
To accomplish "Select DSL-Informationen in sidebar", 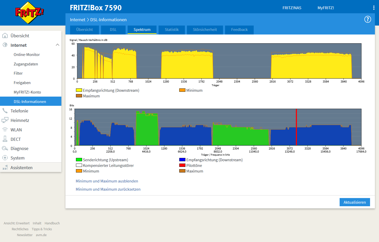I will tap(31, 101).
